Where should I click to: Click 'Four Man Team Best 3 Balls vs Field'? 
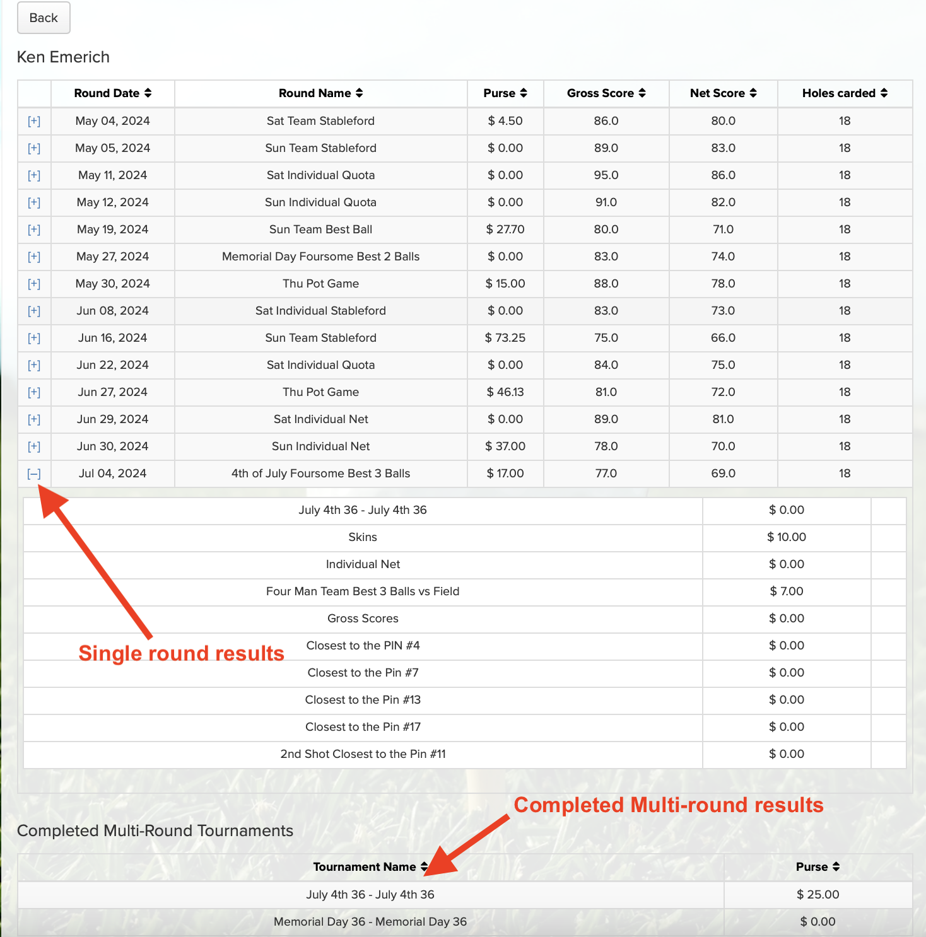tap(363, 591)
